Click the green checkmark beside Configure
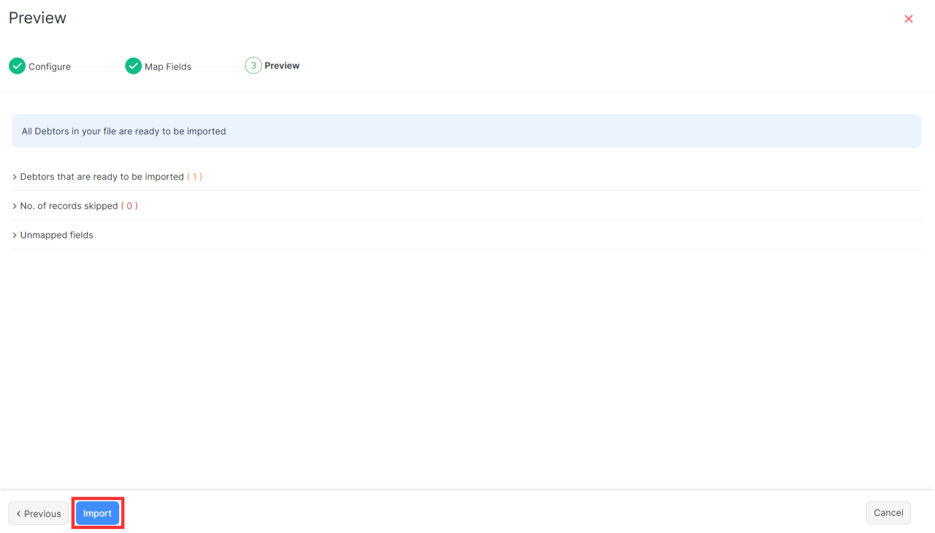This screenshot has width=935, height=533. [17, 66]
